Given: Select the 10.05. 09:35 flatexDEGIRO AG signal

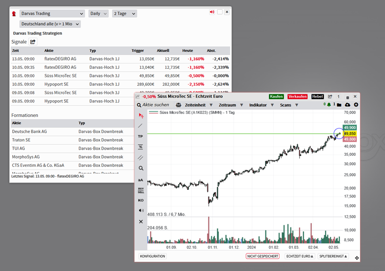Looking at the screenshot, I should point(120,67).
